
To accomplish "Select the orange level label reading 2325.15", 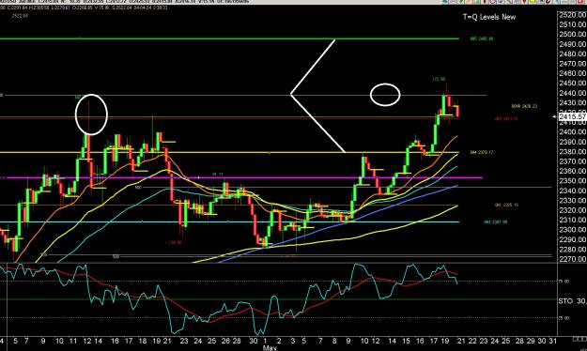I will coord(506,205).
